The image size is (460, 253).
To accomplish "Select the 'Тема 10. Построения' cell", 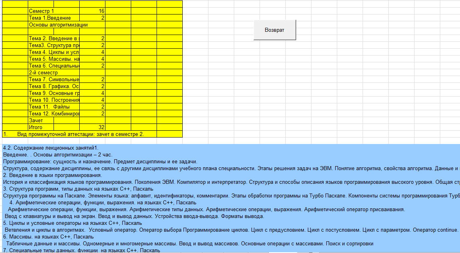I will pyautogui.click(x=54, y=100).
